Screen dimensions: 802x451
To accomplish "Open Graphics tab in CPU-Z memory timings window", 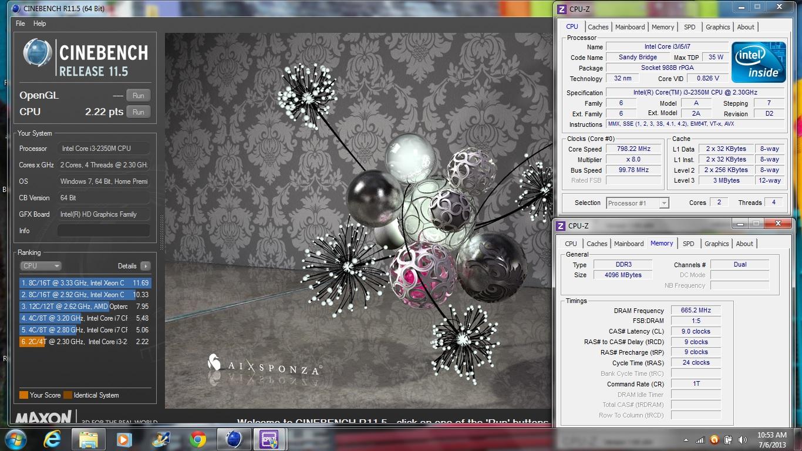I will pos(717,244).
